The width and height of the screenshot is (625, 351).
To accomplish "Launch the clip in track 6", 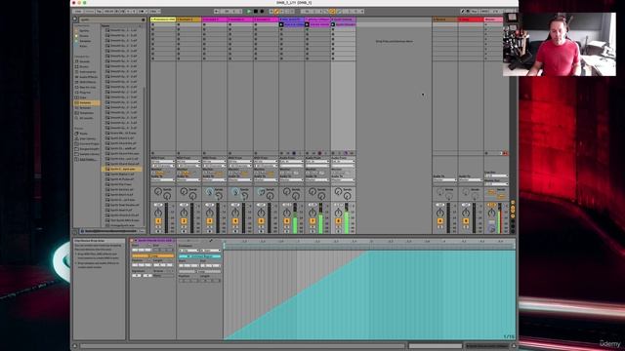I will (x=281, y=24).
